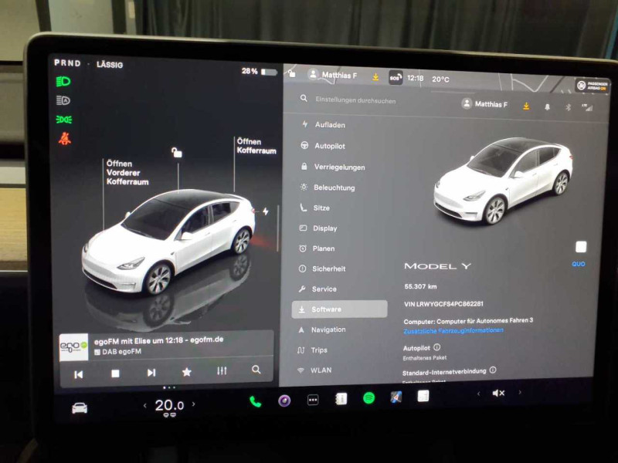The image size is (618, 463).
Task: Tap the yellow download icon in settings header
Action: point(526,106)
